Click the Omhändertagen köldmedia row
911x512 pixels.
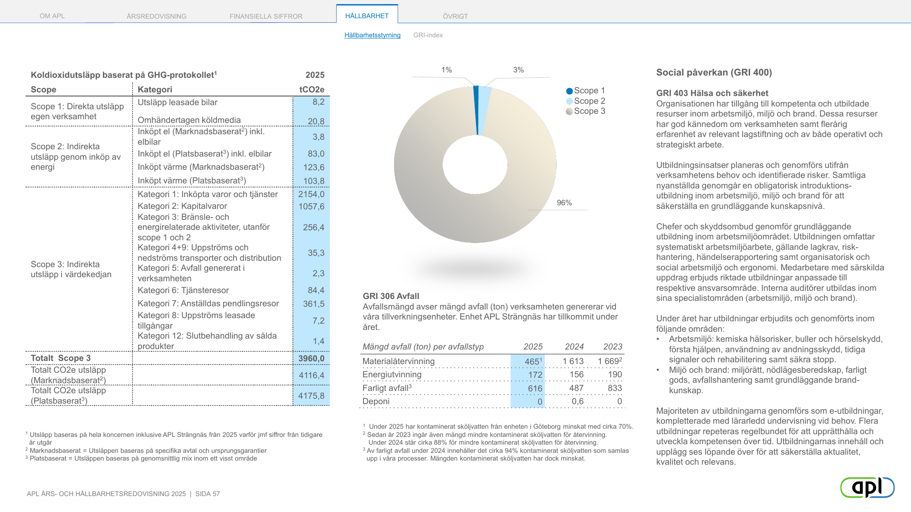click(231, 120)
